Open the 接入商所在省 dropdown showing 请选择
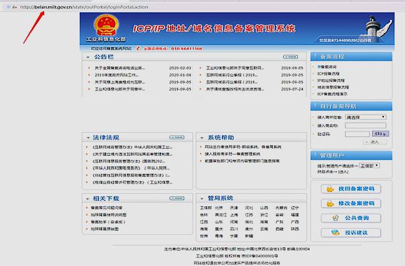Screen dimensions: 405x266 (366, 117)
